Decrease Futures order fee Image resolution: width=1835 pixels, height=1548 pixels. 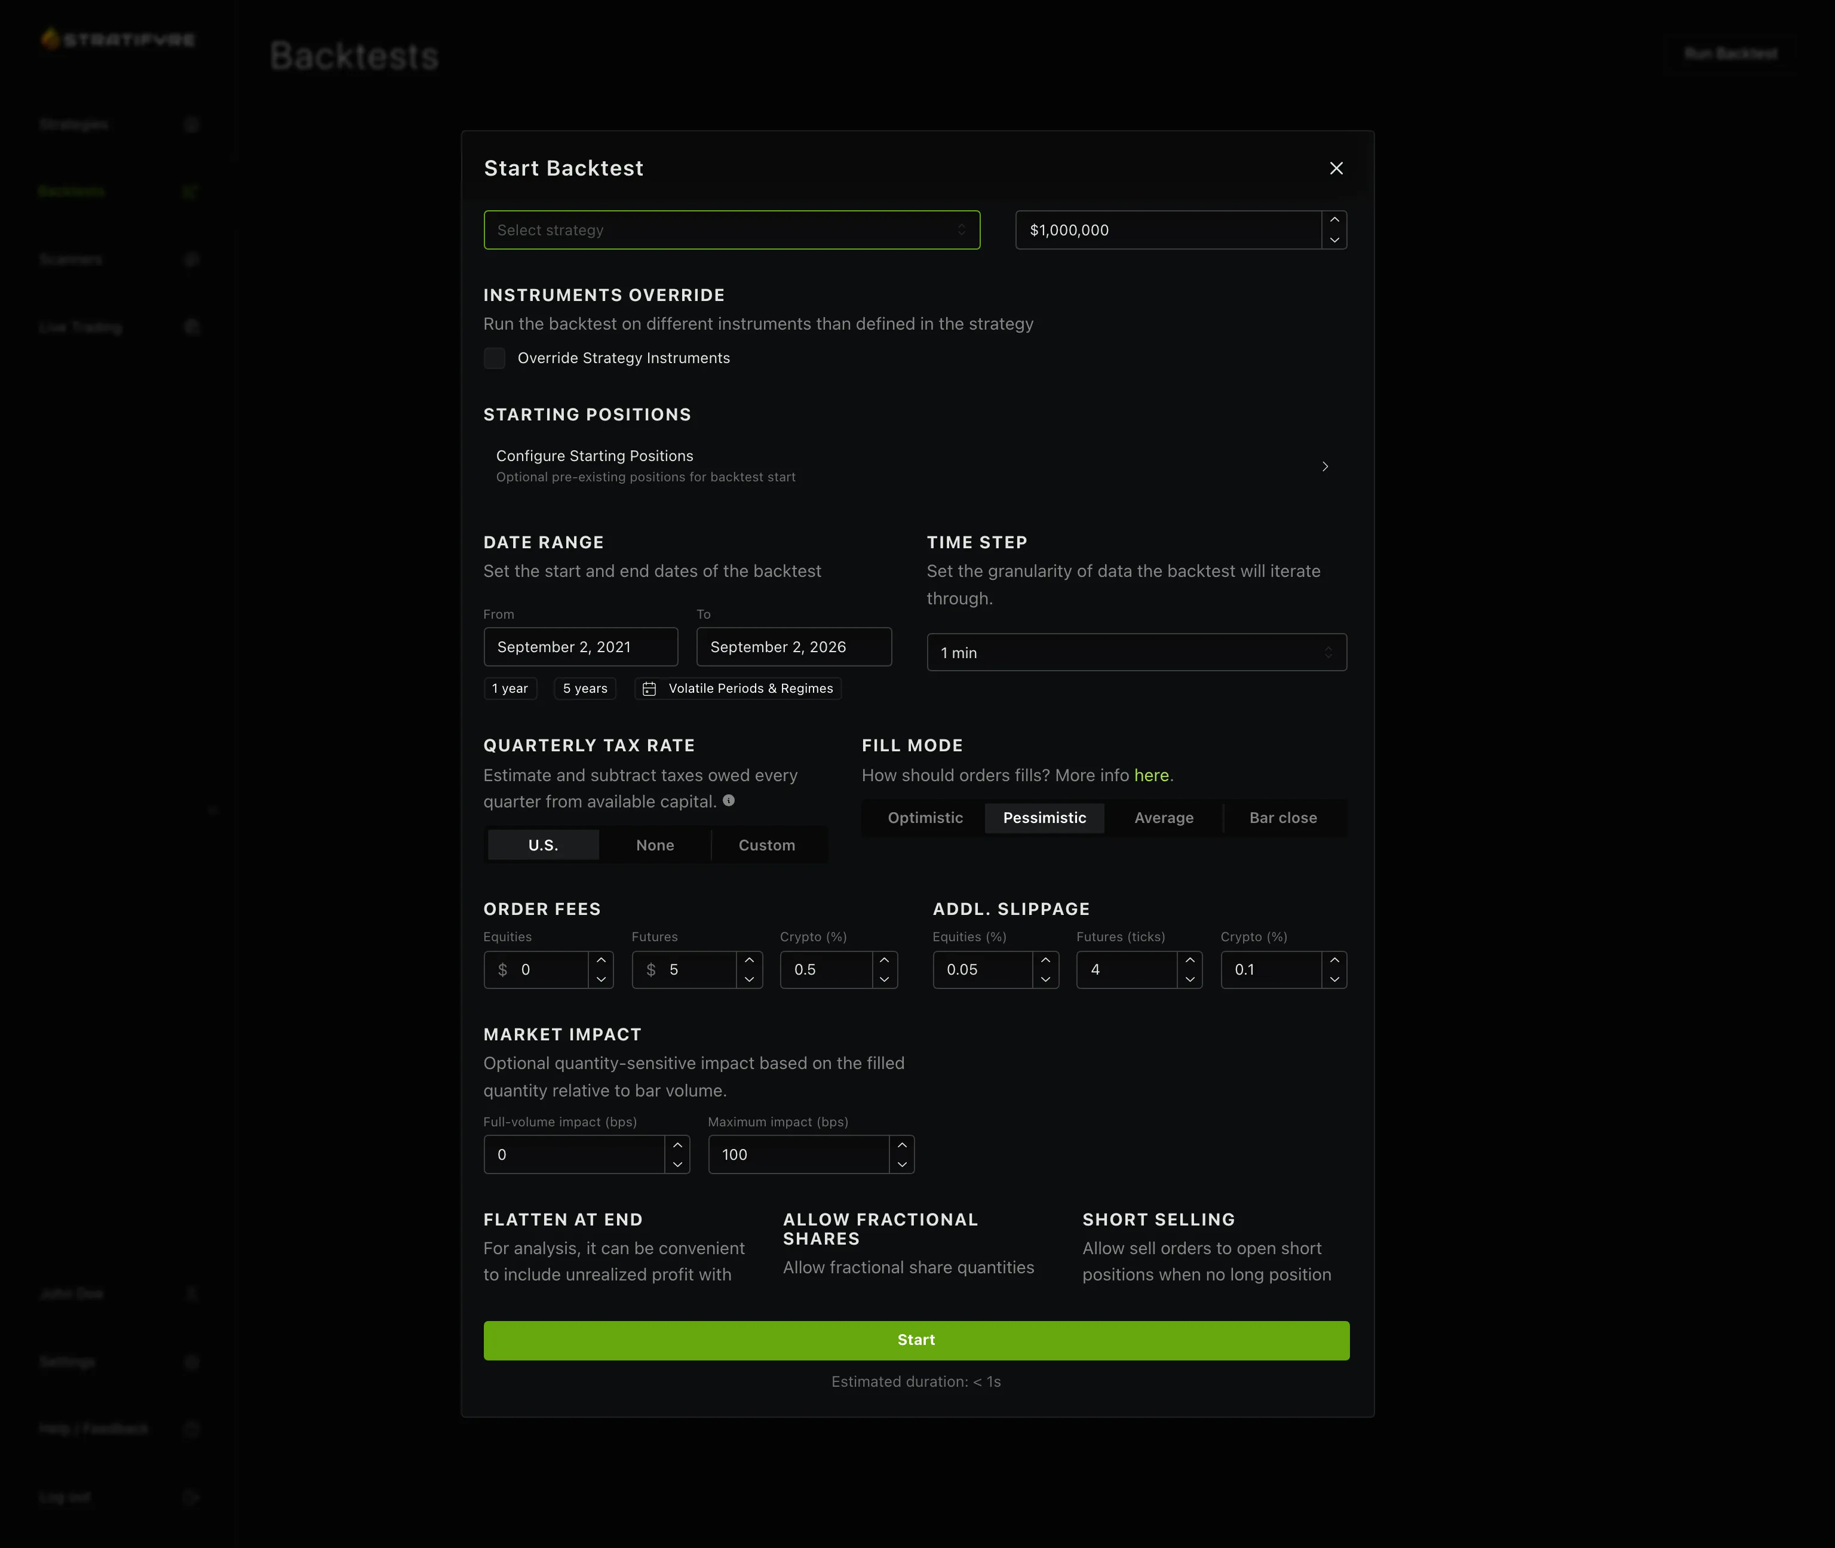coord(750,979)
